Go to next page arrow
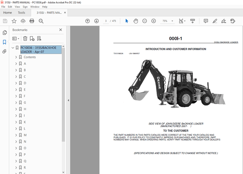243x174 pixels. 96,21
